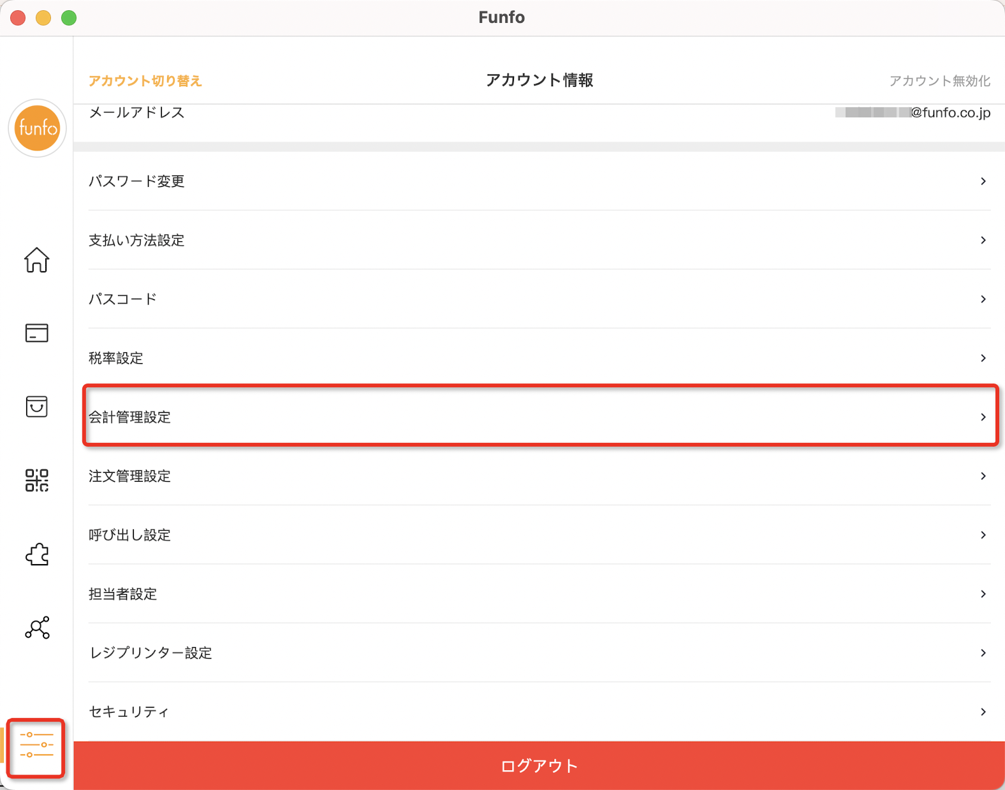Expand chevron on 担当者設定 row
Screen dimensions: 1005x790
pos(983,594)
